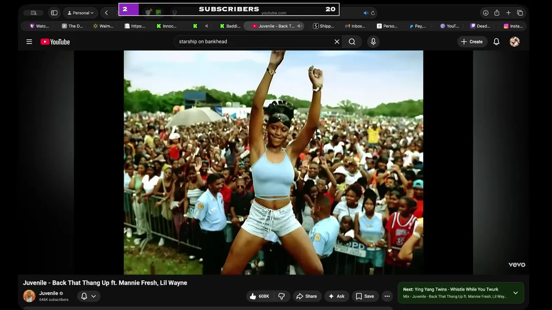Screen dimensions: 552x310
Task: Switch to the Inbox Gmail tab
Action: point(355,26)
